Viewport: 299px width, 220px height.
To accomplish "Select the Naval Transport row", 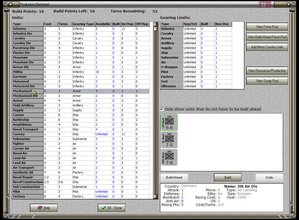I will point(81,129).
